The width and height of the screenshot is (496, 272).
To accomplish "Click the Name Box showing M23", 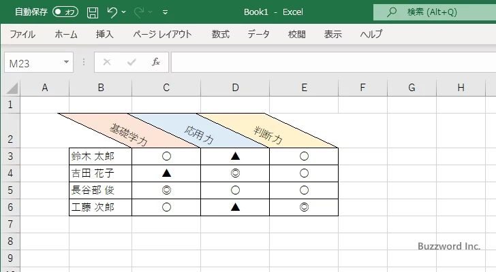I will tap(33, 63).
